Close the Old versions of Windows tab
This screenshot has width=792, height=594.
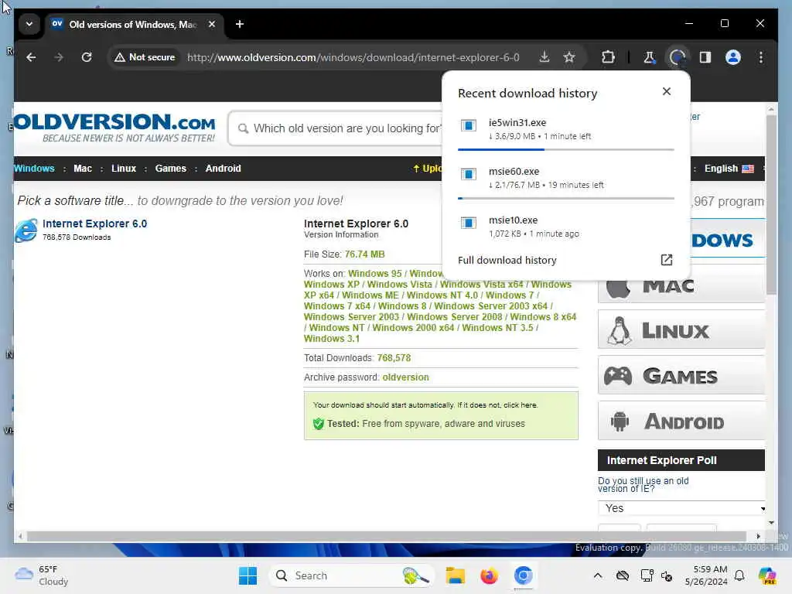[212, 24]
